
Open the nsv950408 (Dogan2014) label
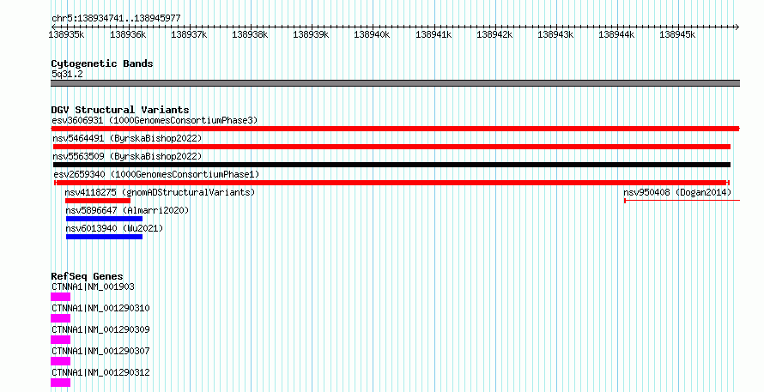(x=677, y=192)
